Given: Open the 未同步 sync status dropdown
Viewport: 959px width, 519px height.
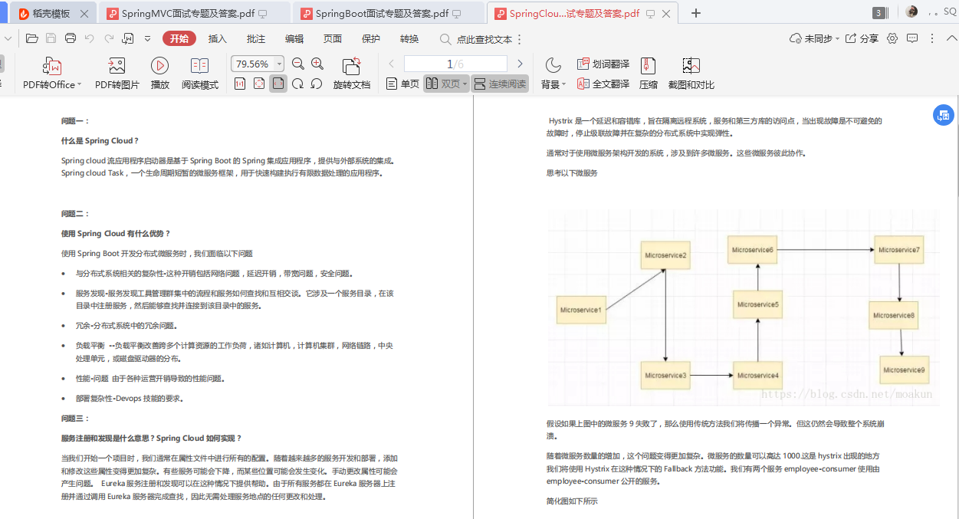Looking at the screenshot, I should click(814, 38).
